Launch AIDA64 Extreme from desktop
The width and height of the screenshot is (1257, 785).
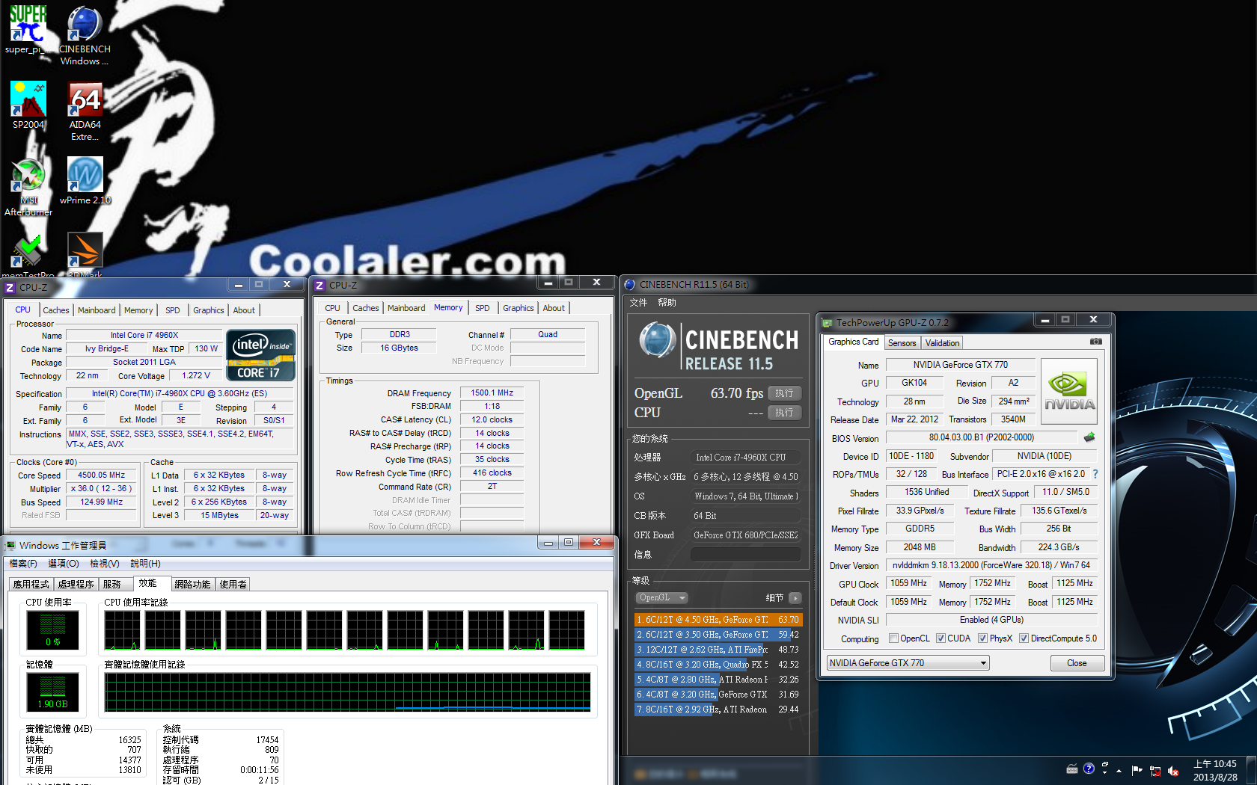[85, 100]
